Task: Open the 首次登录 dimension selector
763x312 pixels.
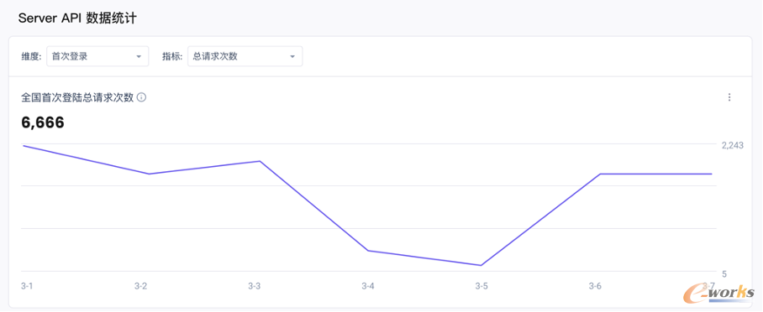Action: (97, 56)
